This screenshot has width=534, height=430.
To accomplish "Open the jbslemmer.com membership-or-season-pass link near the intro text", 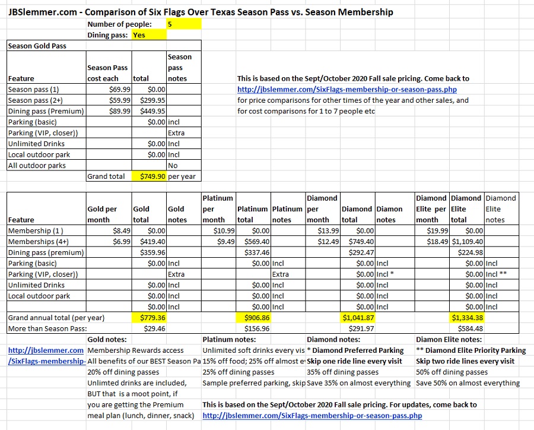I will [347, 89].
